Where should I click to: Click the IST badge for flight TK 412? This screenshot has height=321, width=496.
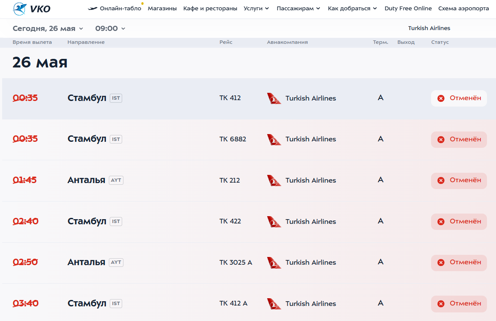(x=116, y=98)
